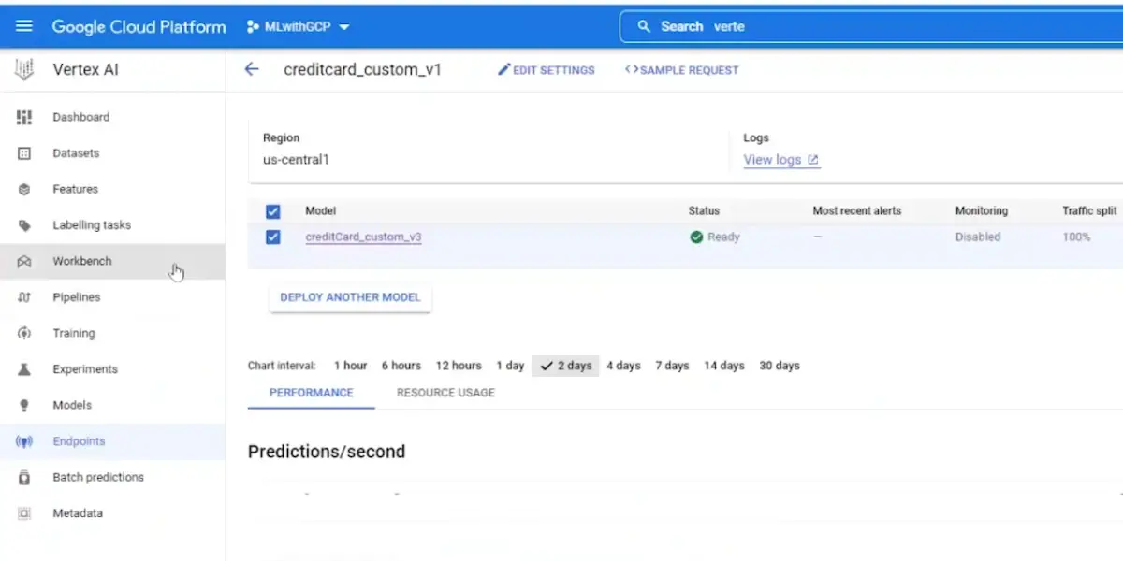Image resolution: width=1123 pixels, height=561 pixels.
Task: Click Edit Settings button
Action: [x=546, y=70]
